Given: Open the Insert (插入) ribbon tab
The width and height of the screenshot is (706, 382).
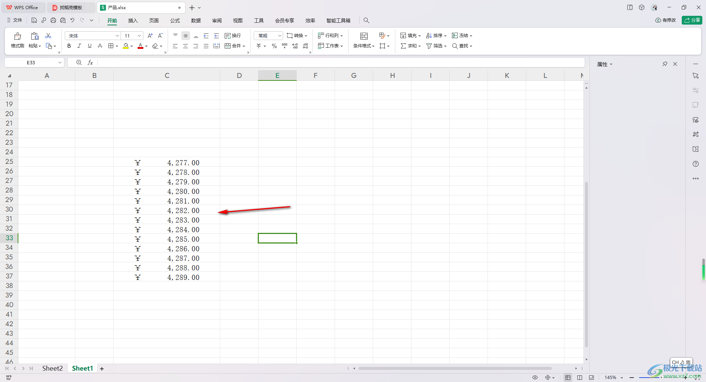Looking at the screenshot, I should 133,21.
